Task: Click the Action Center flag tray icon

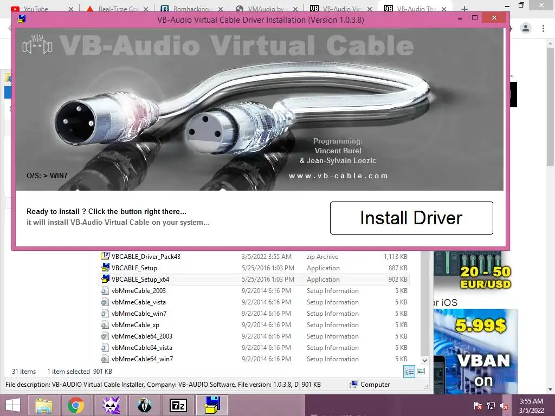Action: coord(478,405)
